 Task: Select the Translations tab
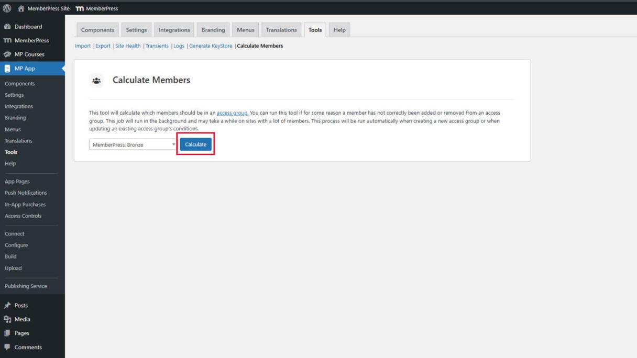click(281, 30)
